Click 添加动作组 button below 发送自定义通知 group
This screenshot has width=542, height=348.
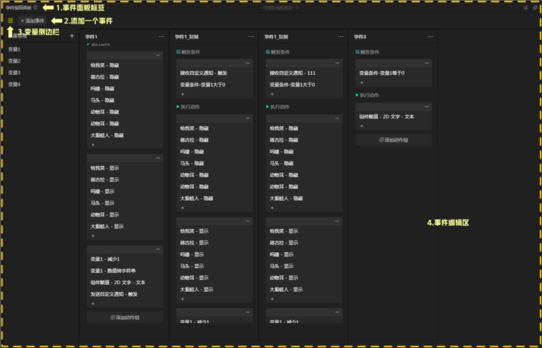pos(125,317)
